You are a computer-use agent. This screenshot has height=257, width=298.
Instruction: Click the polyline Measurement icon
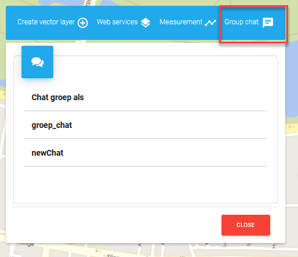210,23
